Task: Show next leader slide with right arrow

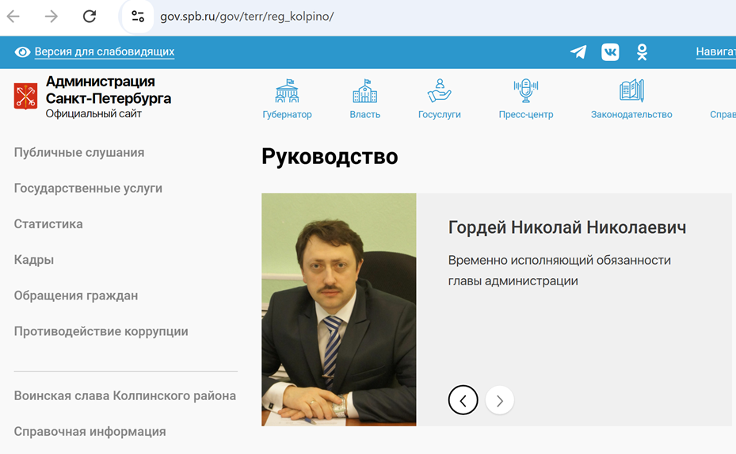Action: (500, 400)
